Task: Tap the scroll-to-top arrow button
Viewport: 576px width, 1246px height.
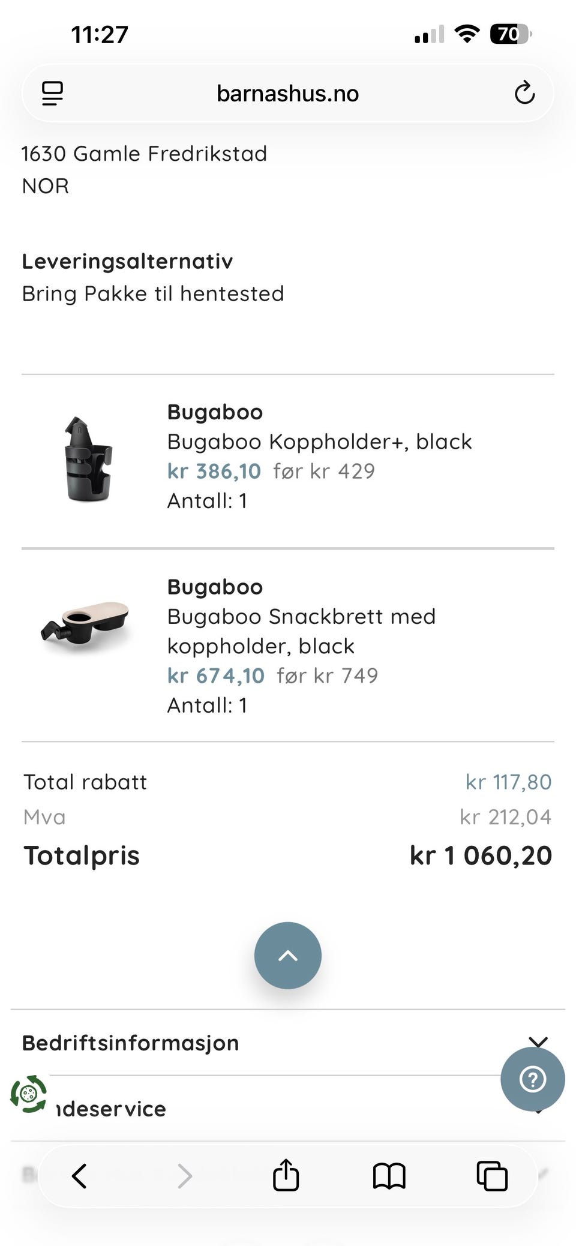Action: click(288, 955)
